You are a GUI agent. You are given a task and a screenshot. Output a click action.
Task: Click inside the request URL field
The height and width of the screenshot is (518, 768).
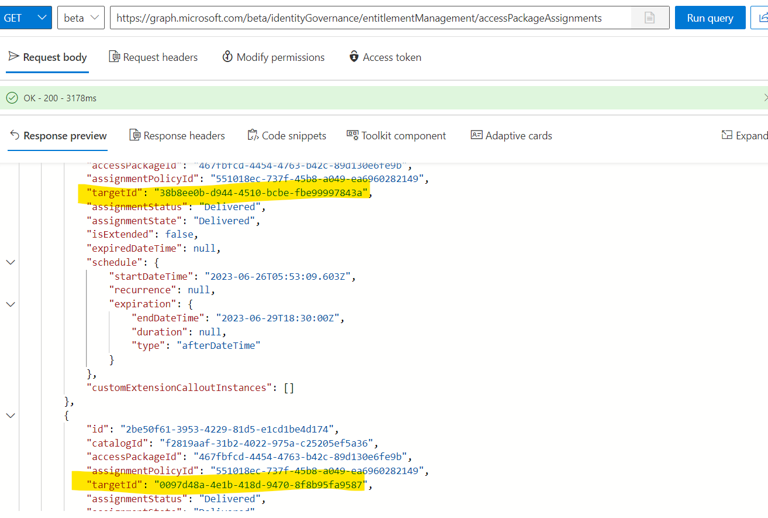[x=351, y=18]
